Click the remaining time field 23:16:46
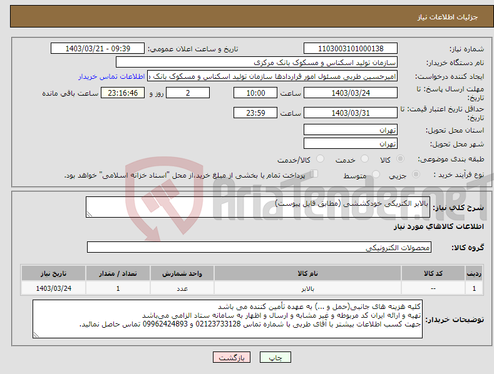This screenshot has width=494, height=374. coord(123,93)
